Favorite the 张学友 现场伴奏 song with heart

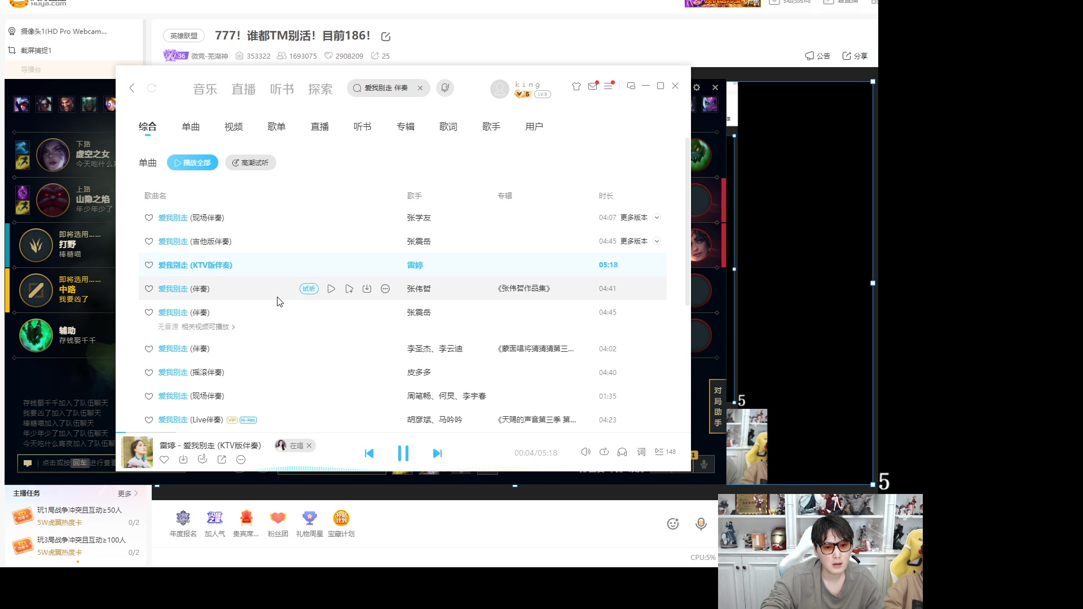(149, 218)
